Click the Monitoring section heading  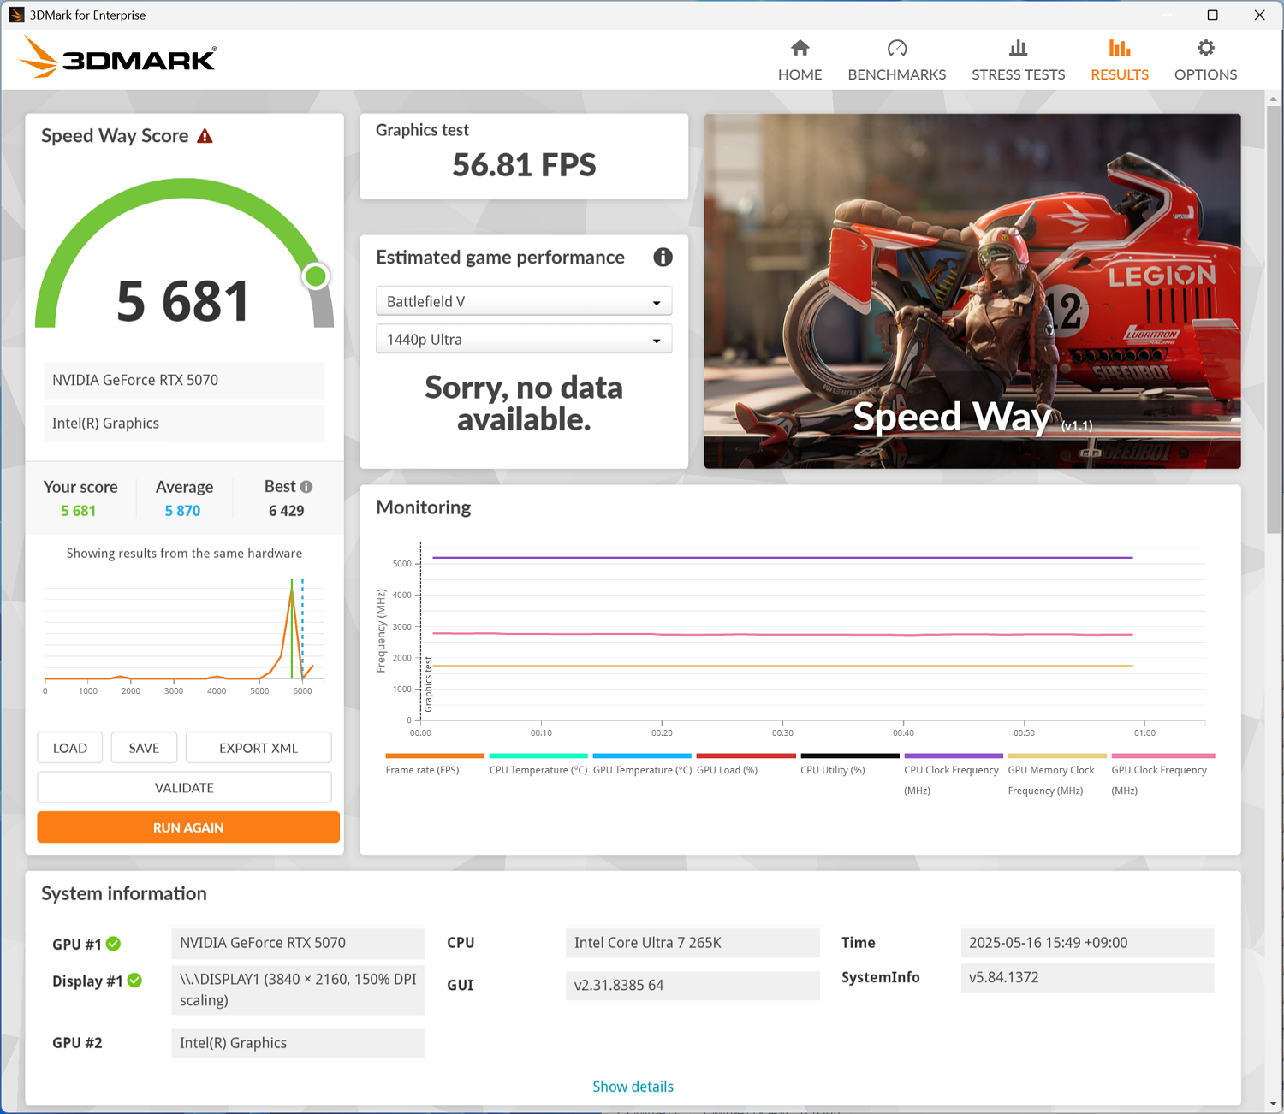(424, 507)
